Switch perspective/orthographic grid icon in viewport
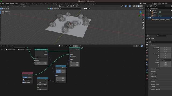This screenshot has height=96, width=172. pyautogui.click(x=143, y=28)
